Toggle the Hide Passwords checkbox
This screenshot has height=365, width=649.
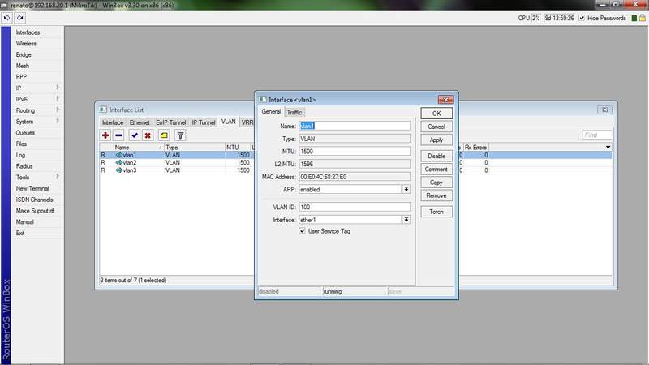tap(582, 18)
